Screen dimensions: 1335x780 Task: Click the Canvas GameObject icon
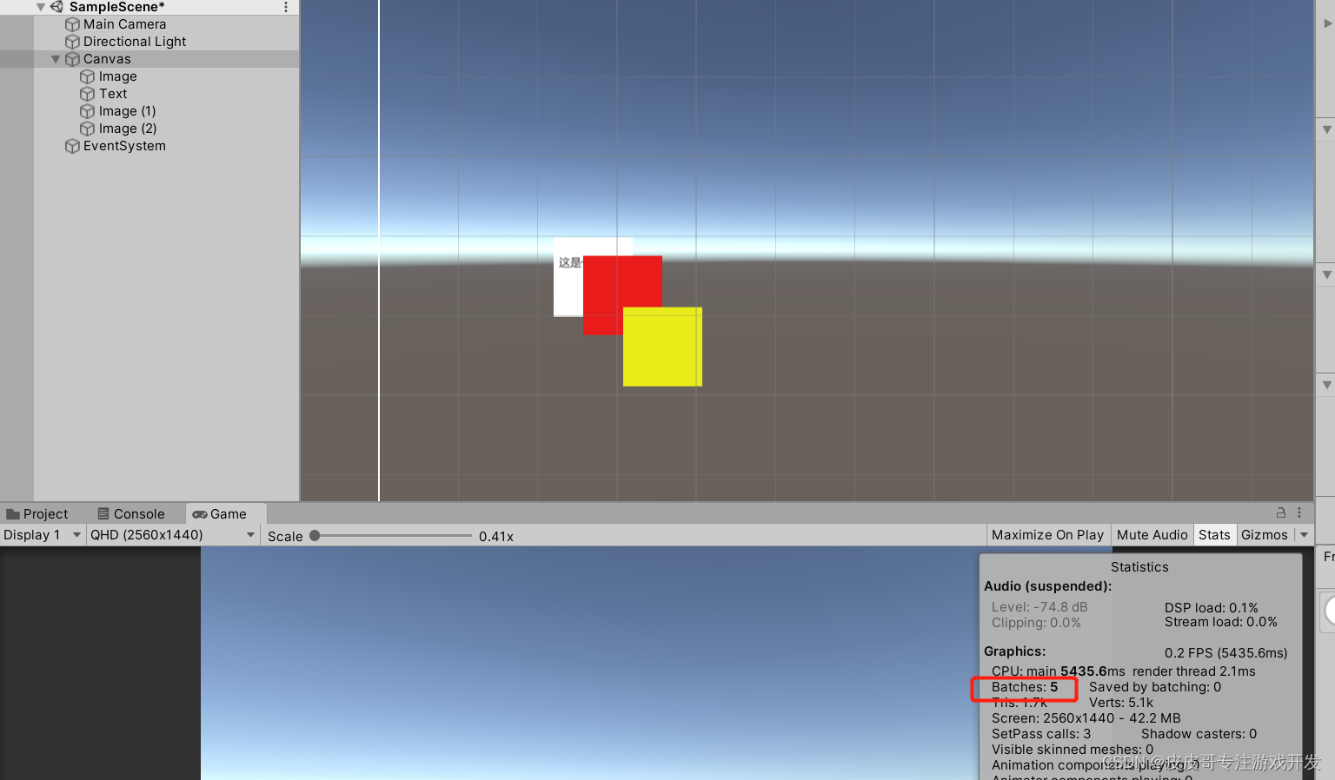(x=73, y=58)
